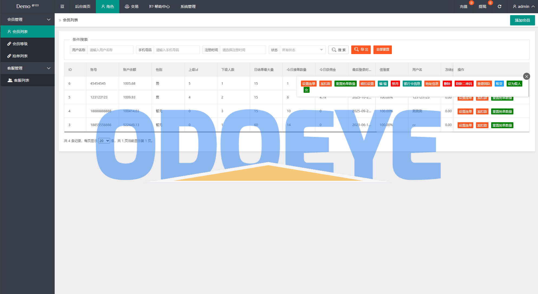This screenshot has height=294, width=538.
Task: Click the refresh icon in top bar
Action: (x=500, y=6)
